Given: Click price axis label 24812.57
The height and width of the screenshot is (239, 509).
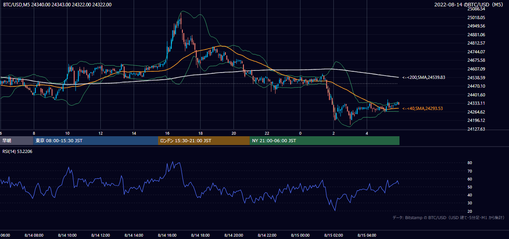Looking at the screenshot, I should click(476, 43).
